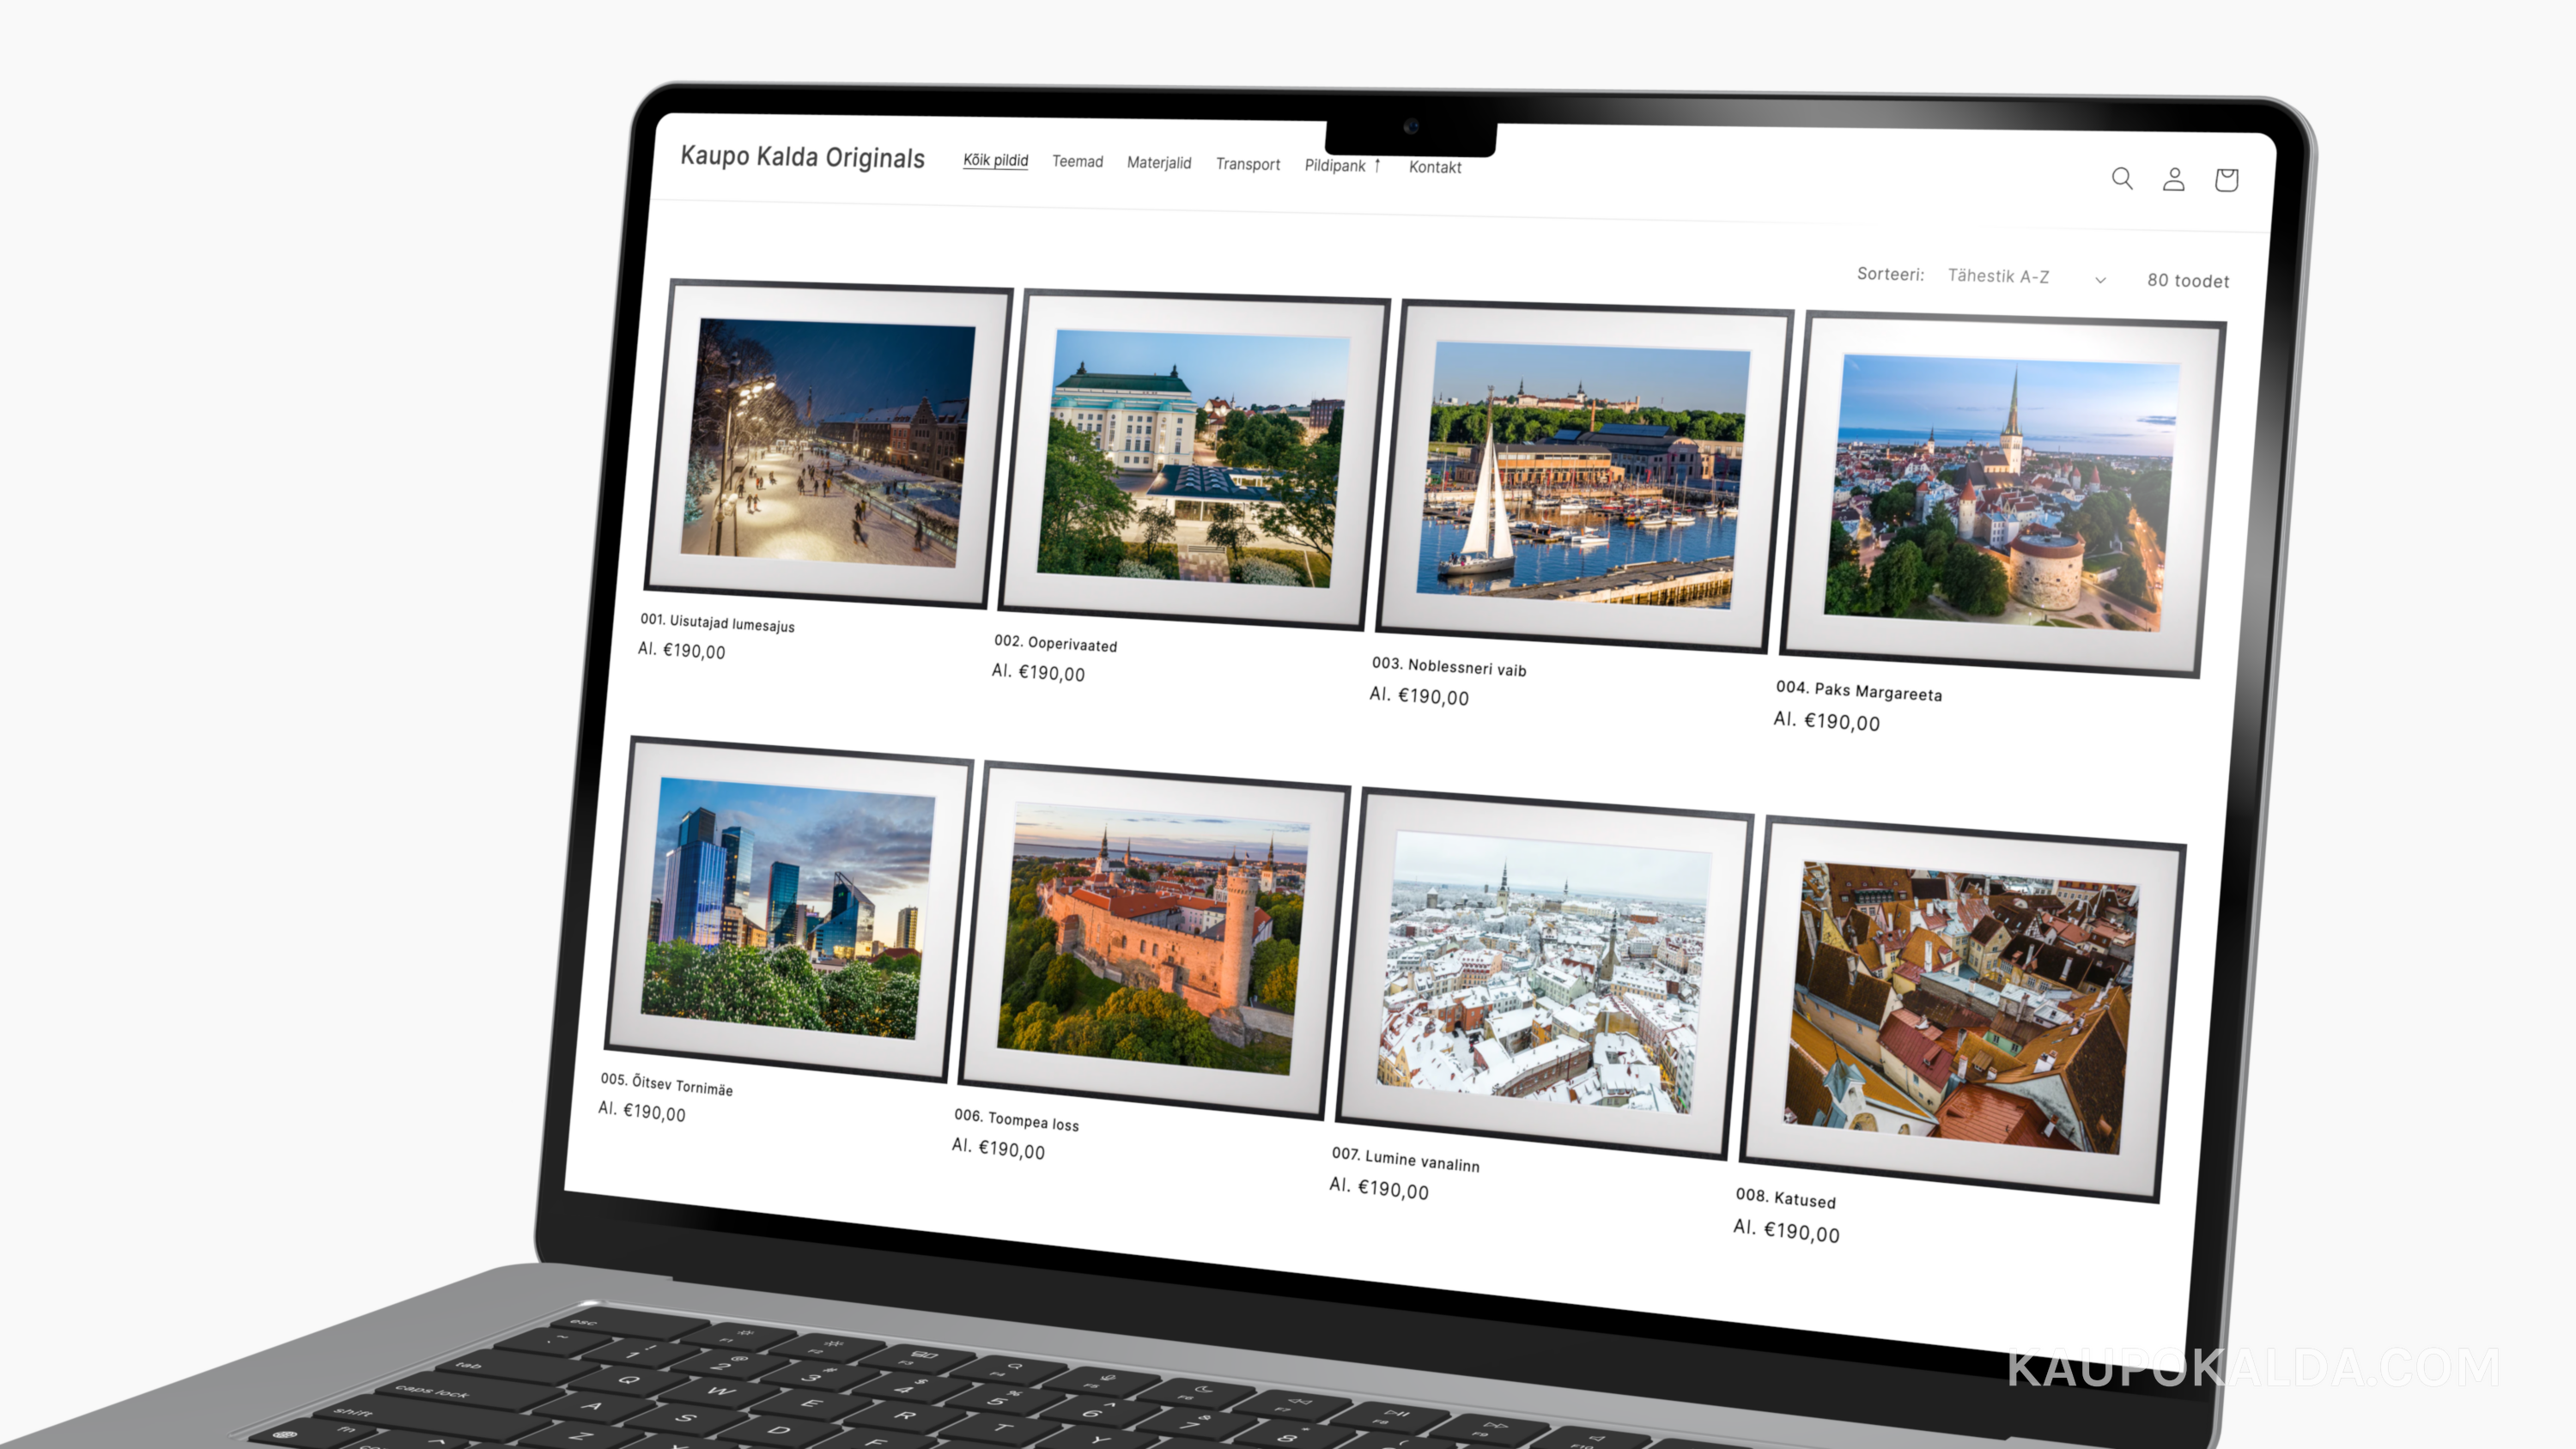Select the Lumine vanalinn snowy thumbnail
Viewport: 2576px width, 1449px height.
[x=1543, y=973]
